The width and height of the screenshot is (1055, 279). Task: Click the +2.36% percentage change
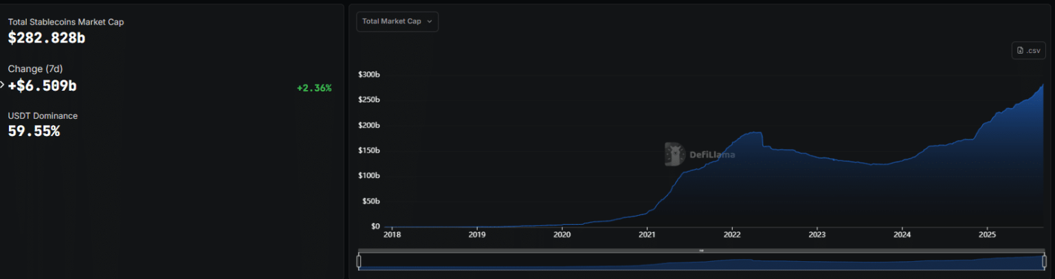point(314,88)
